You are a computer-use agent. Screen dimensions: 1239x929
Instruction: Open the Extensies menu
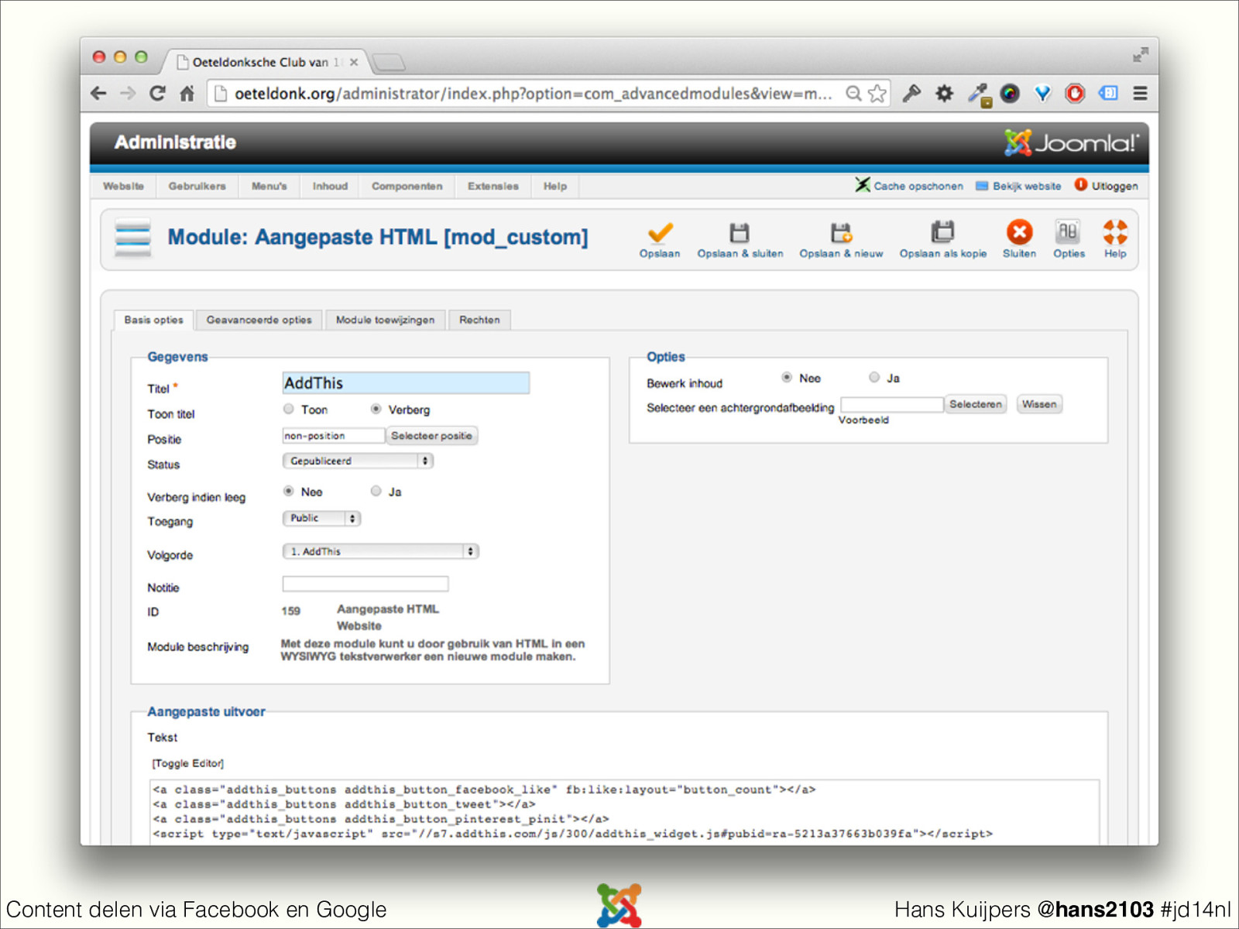[493, 186]
